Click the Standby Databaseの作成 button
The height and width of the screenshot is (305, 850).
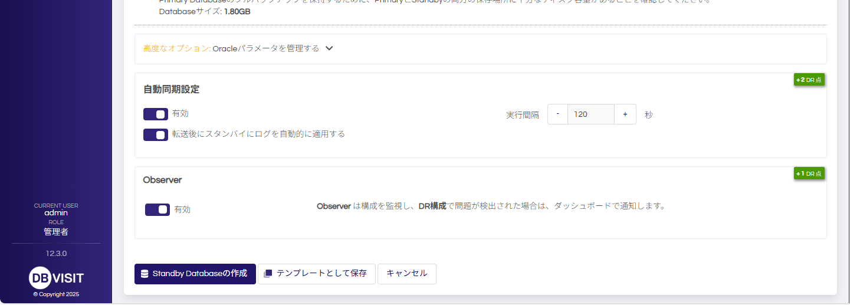click(x=195, y=274)
